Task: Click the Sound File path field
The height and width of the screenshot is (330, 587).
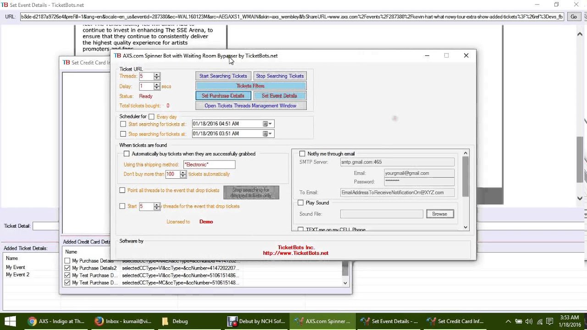Action: (382, 214)
